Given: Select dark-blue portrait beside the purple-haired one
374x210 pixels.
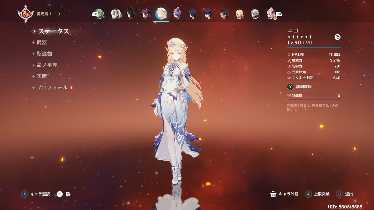Looking at the screenshot, I should pos(192,14).
